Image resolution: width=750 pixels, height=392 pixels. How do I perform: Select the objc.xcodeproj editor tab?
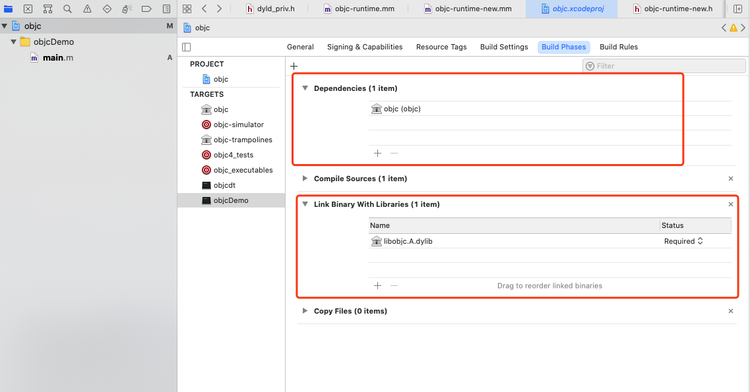pos(572,9)
